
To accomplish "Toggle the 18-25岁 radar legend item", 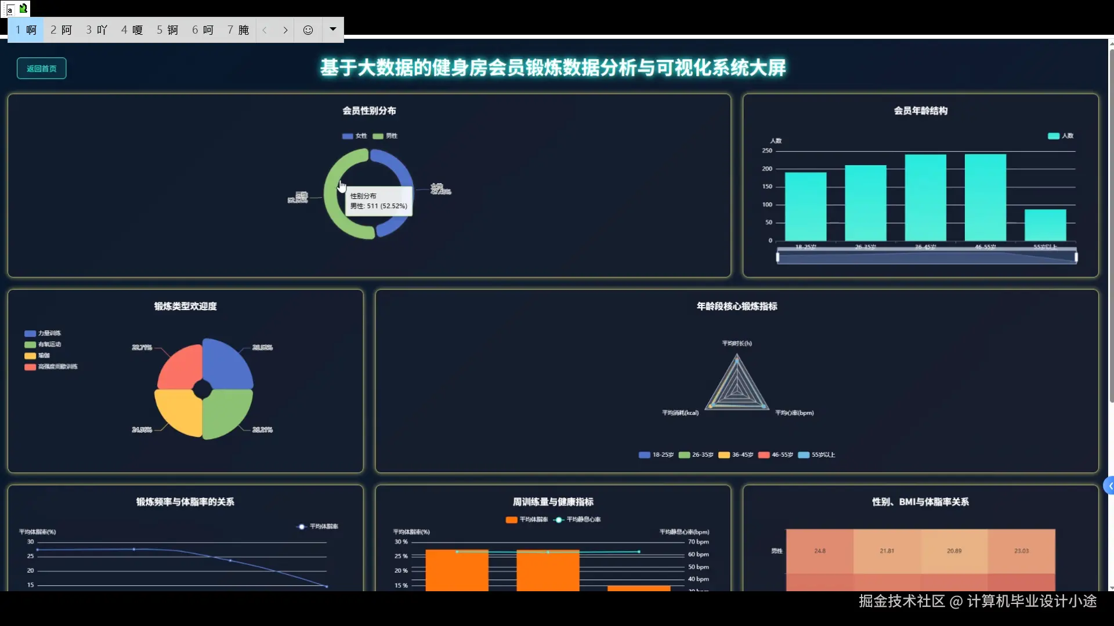I will (656, 455).
